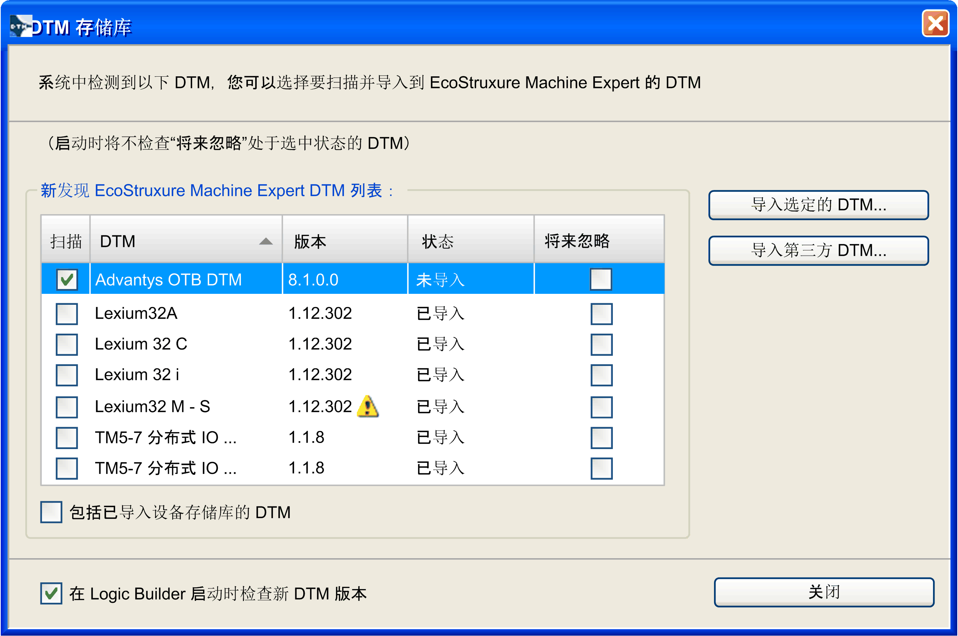Tick 将来忽略 checkbox for Lexium32 M - S
958x636 pixels.
tap(602, 407)
